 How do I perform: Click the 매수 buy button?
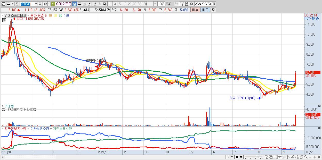tap(195, 10)
